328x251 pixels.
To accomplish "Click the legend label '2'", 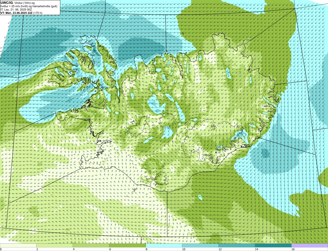I will (37, 249).
